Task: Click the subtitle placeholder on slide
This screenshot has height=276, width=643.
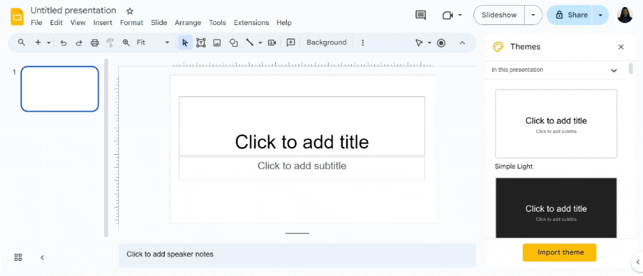Action: pyautogui.click(x=302, y=168)
